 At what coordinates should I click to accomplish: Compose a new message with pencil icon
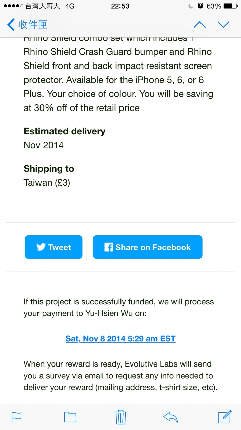point(225,416)
